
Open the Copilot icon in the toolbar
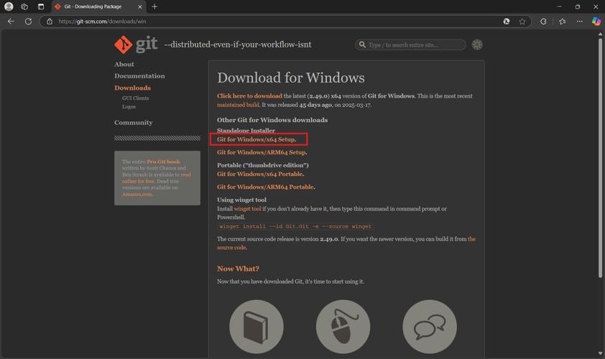pos(596,22)
